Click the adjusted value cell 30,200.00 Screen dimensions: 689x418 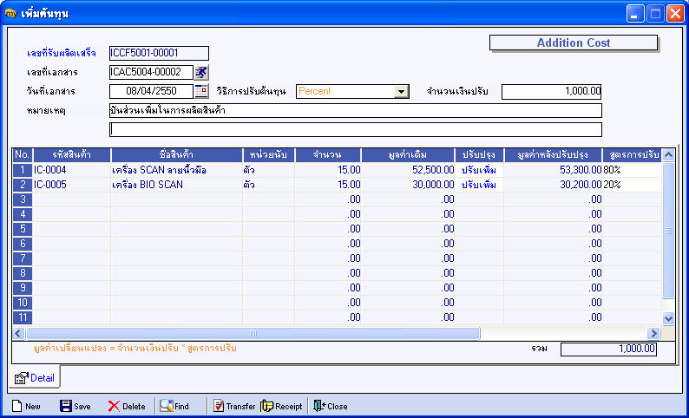click(x=554, y=185)
